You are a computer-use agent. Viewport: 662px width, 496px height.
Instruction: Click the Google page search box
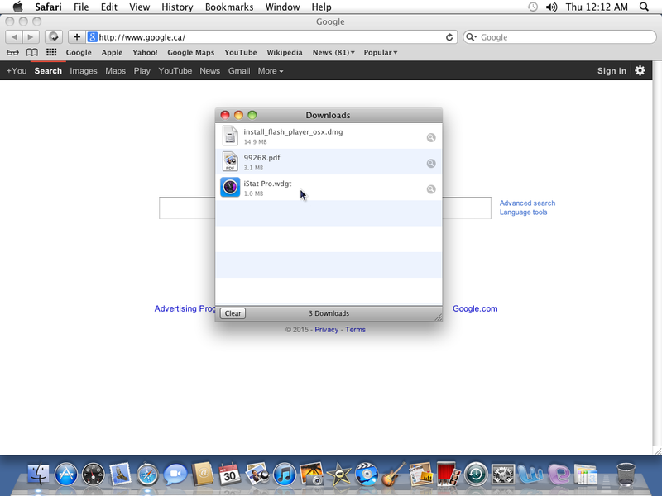(325, 208)
